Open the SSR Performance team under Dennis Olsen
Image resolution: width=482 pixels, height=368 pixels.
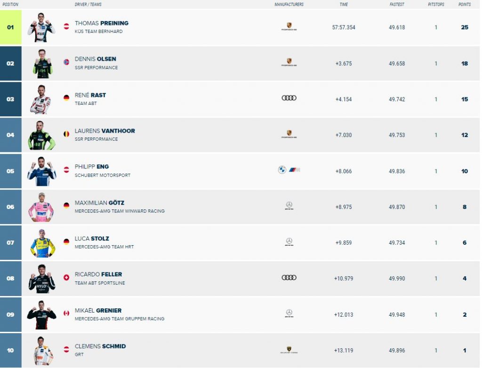point(96,68)
